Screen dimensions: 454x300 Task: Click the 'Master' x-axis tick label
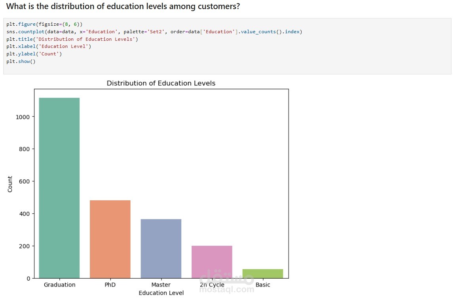coord(161,285)
